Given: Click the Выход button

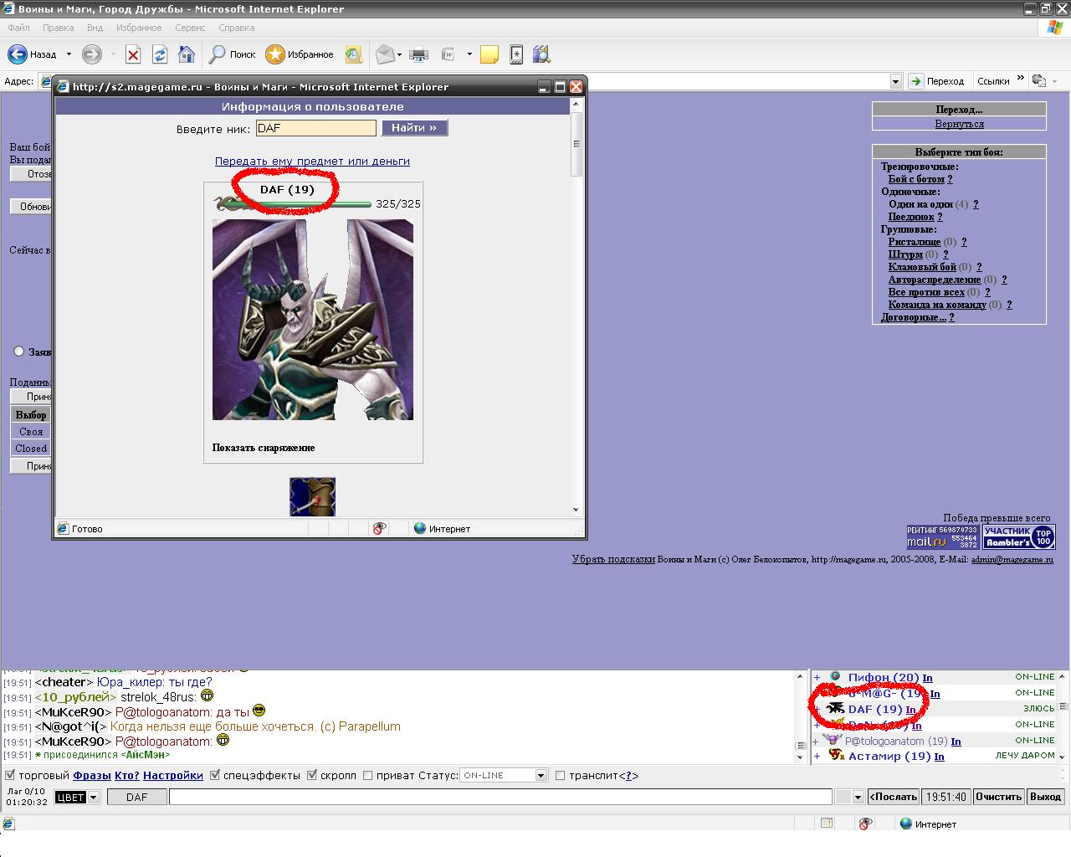Looking at the screenshot, I should coord(1046,797).
